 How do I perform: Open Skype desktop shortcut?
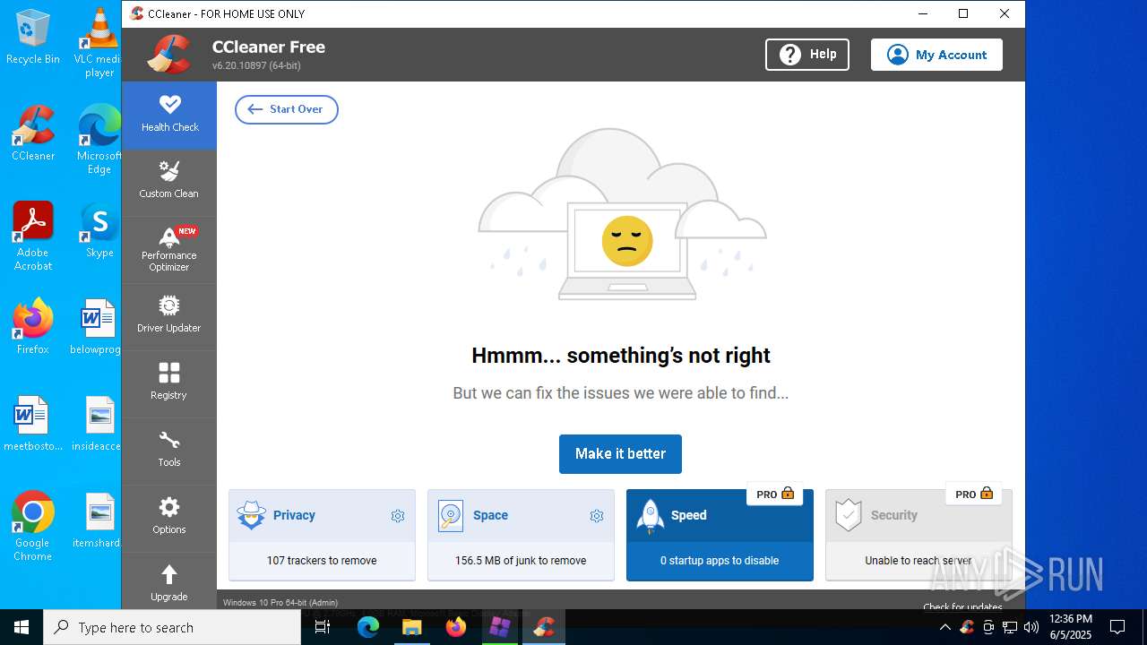(x=99, y=230)
